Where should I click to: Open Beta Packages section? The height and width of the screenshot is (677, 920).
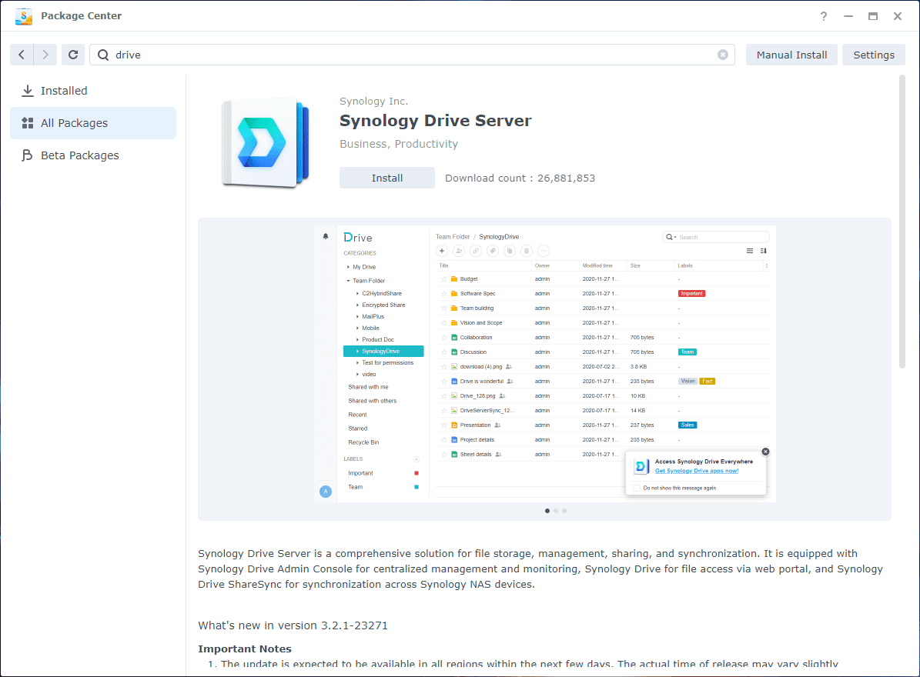tap(93, 155)
